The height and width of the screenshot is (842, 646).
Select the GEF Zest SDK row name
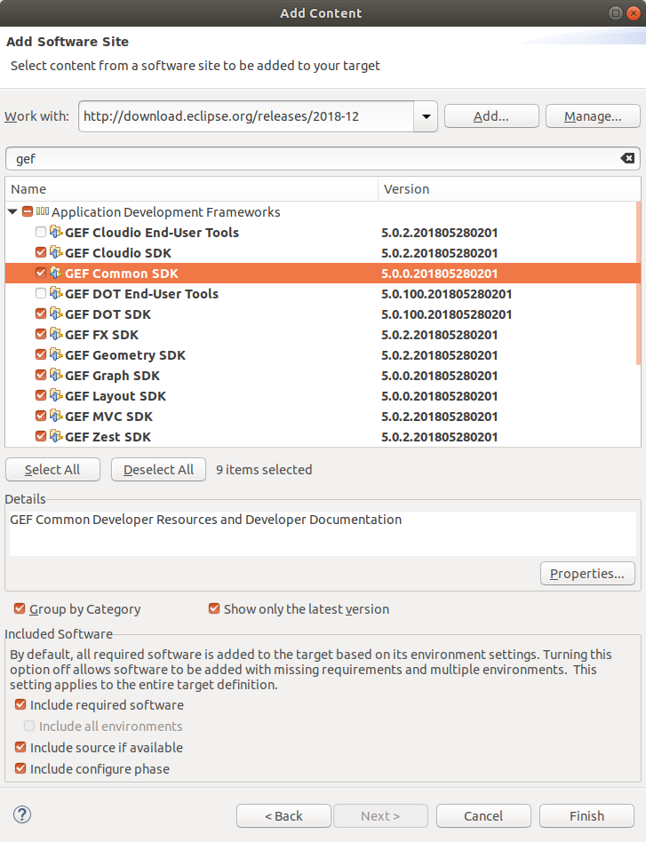pyautogui.click(x=108, y=437)
